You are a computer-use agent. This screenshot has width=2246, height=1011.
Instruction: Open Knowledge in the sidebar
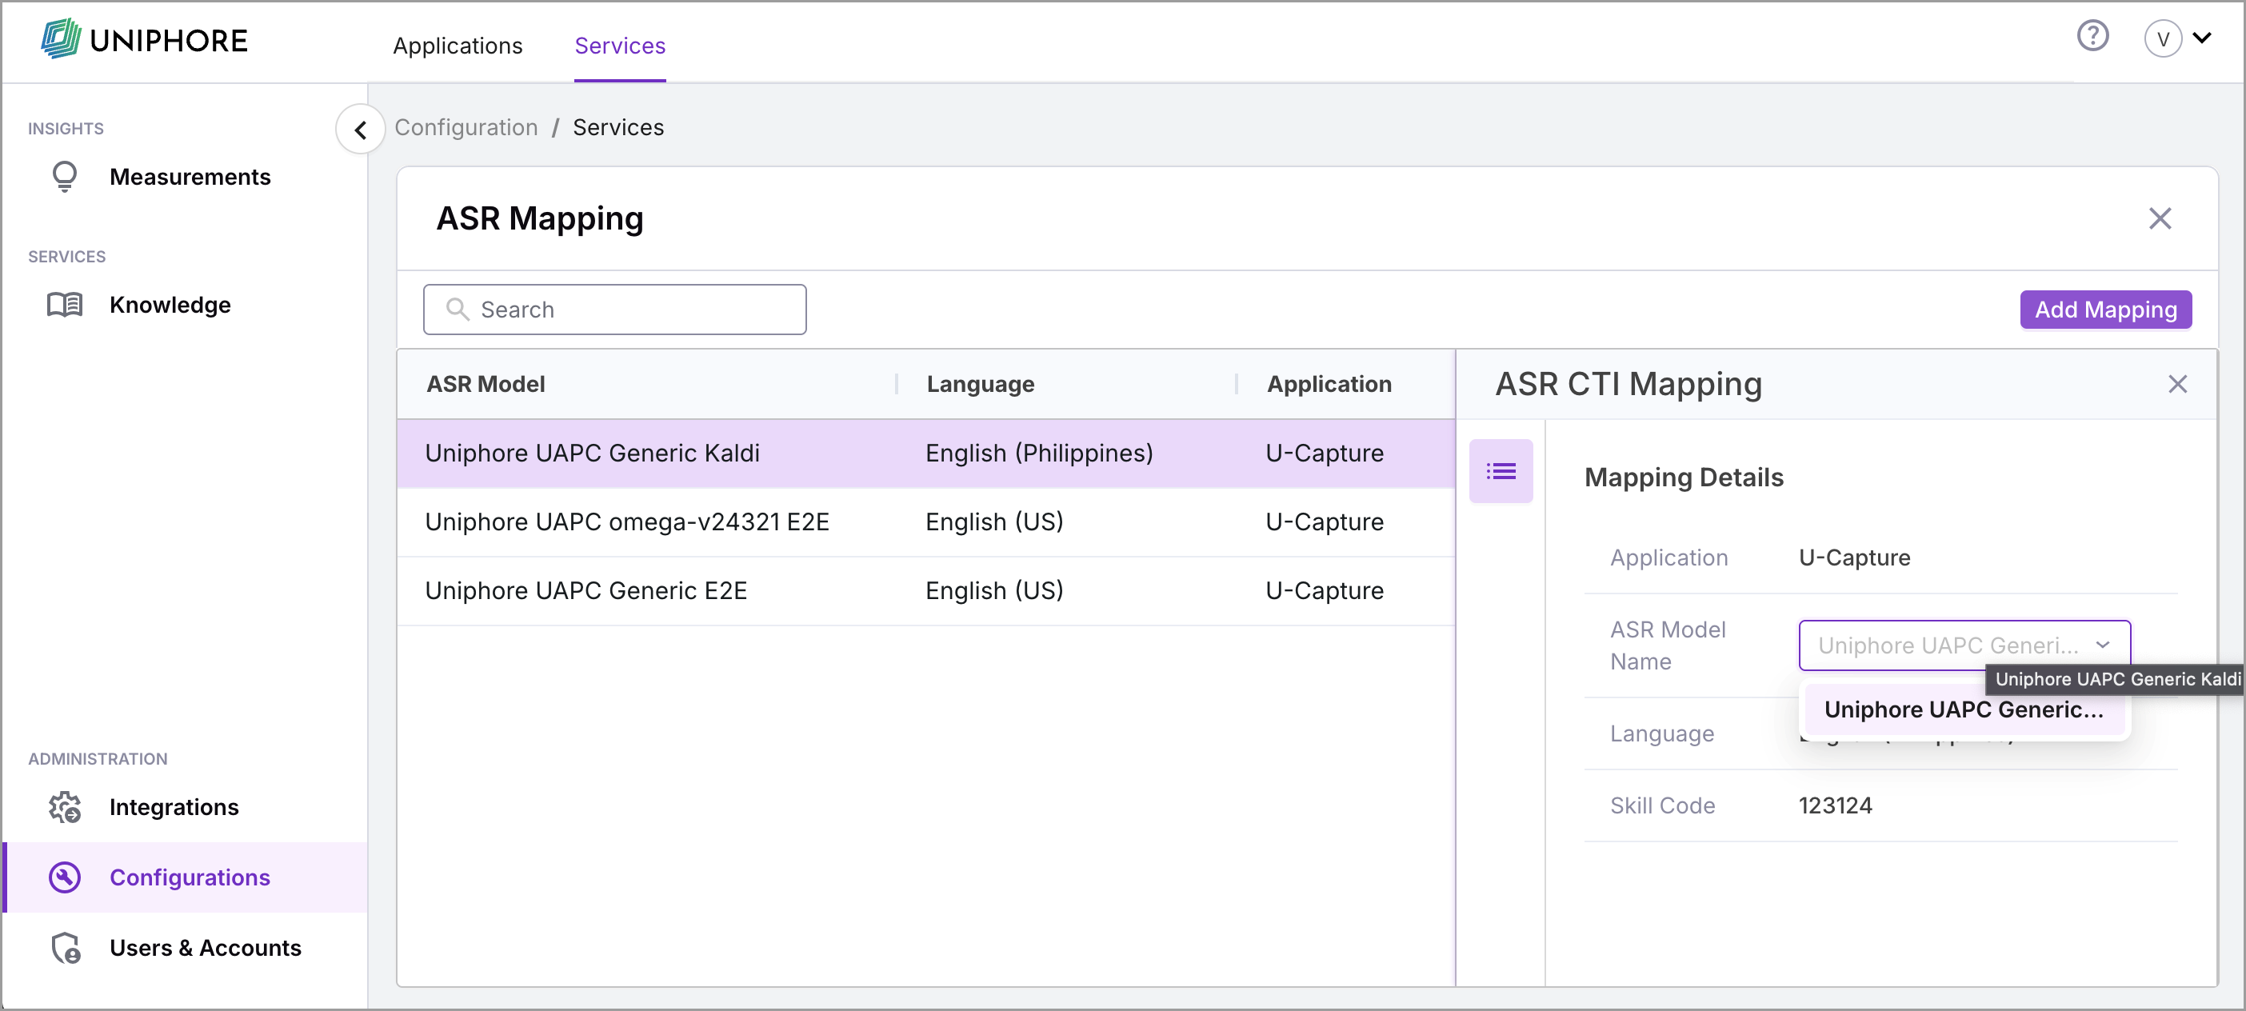tap(170, 305)
